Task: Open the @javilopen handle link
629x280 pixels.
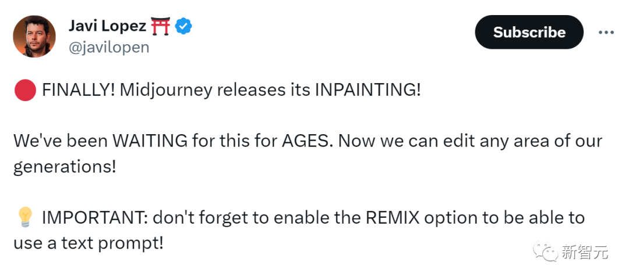Action: coord(109,48)
